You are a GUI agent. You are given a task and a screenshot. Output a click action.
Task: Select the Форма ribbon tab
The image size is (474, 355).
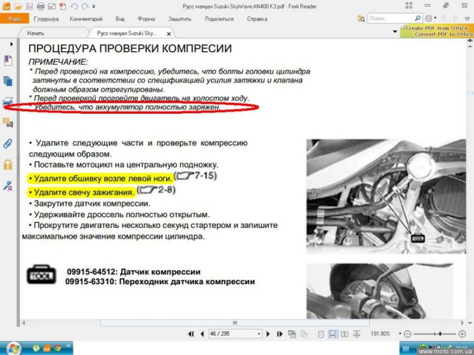146,19
